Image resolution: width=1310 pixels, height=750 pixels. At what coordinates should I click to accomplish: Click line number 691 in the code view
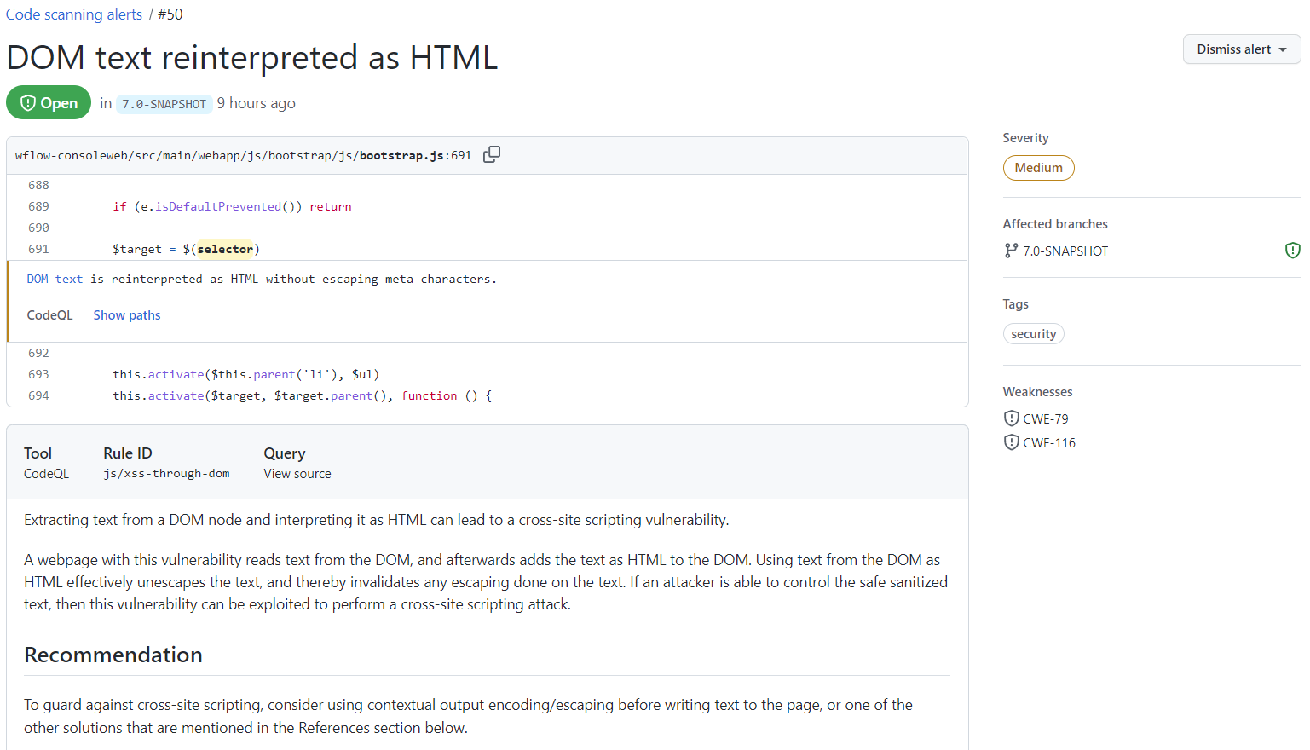click(x=38, y=249)
